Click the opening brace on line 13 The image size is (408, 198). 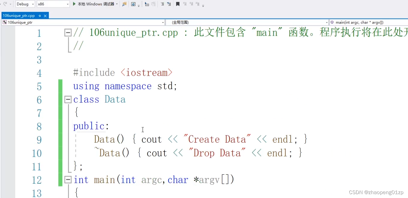pos(76,193)
